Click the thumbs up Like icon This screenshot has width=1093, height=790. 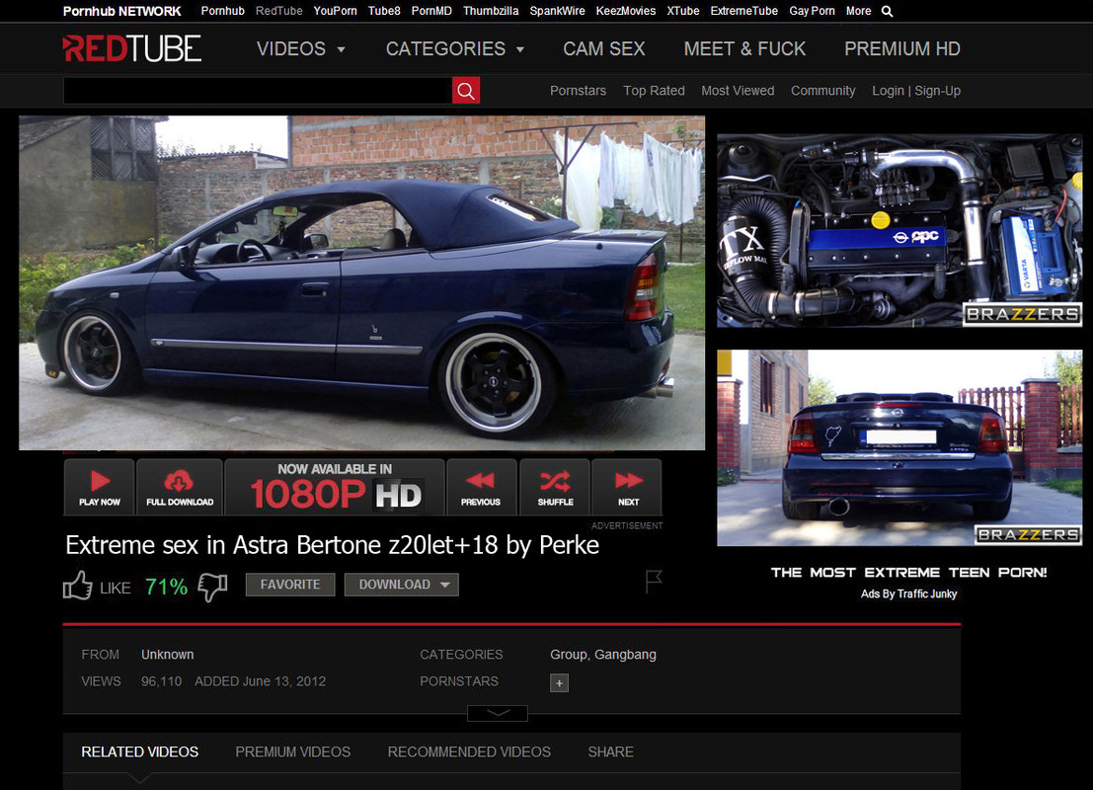pyautogui.click(x=77, y=586)
